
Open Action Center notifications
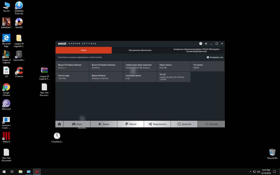[275, 172]
